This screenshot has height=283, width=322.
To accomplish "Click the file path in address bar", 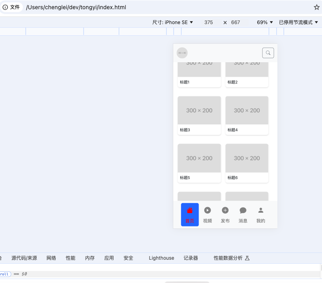I will click(76, 7).
